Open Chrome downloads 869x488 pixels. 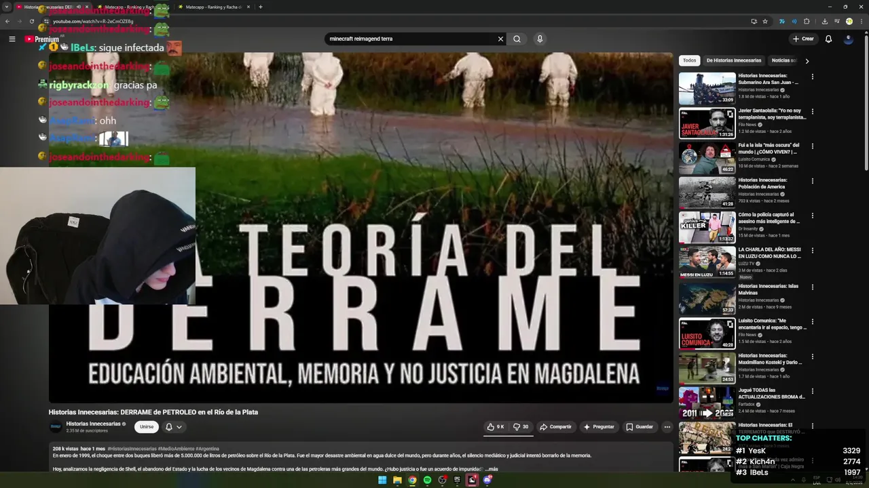824,21
